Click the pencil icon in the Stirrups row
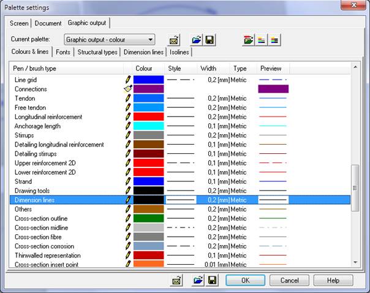The height and width of the screenshot is (293, 370). click(x=128, y=135)
